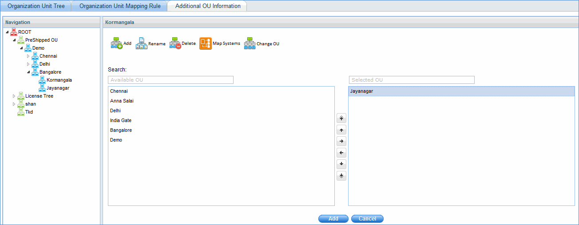579x225 pixels.
Task: Click the Delete OU toolbar icon
Action: pyautogui.click(x=175, y=43)
